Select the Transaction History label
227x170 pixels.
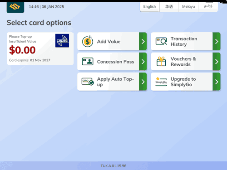(x=184, y=41)
